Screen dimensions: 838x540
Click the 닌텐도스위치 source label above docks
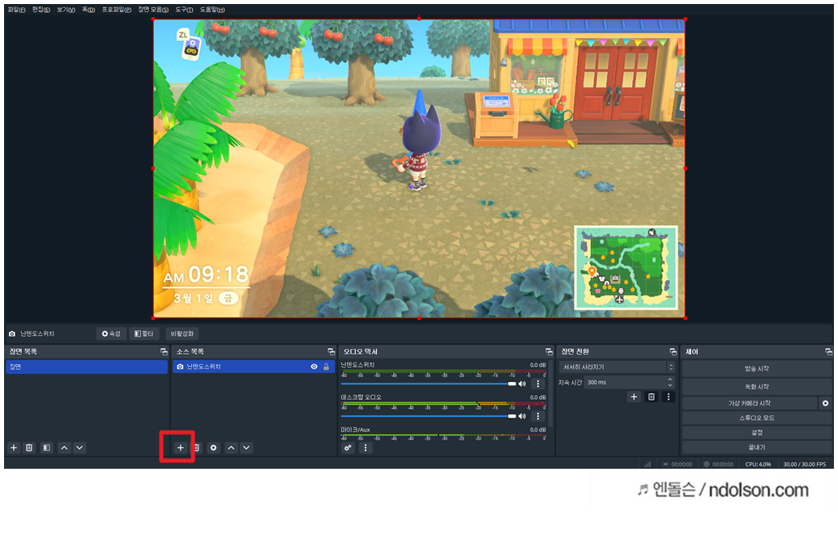pos(37,334)
